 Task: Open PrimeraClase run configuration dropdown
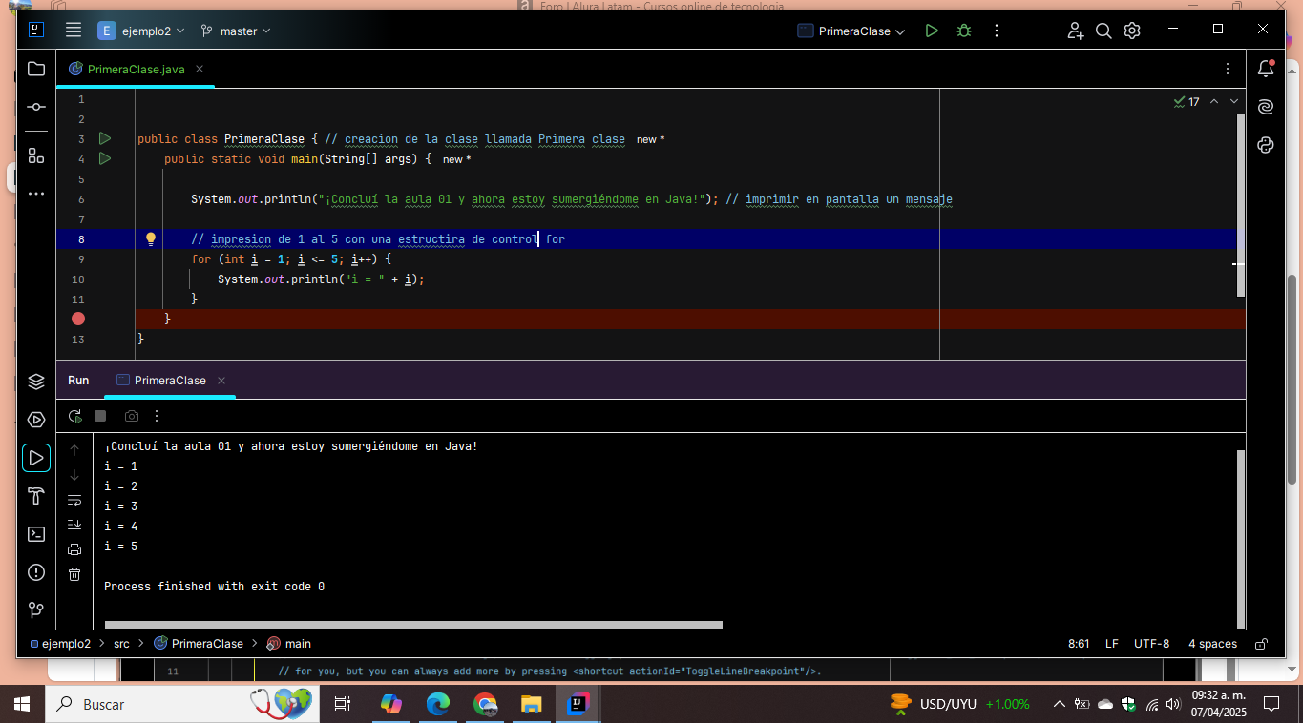851,31
